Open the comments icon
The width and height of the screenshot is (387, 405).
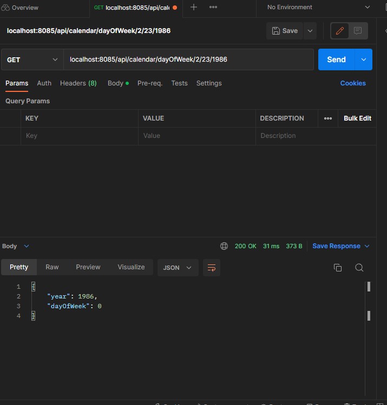click(358, 31)
